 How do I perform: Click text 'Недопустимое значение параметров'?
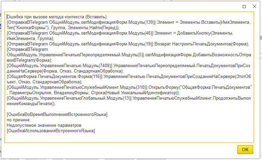click(x=44, y=125)
